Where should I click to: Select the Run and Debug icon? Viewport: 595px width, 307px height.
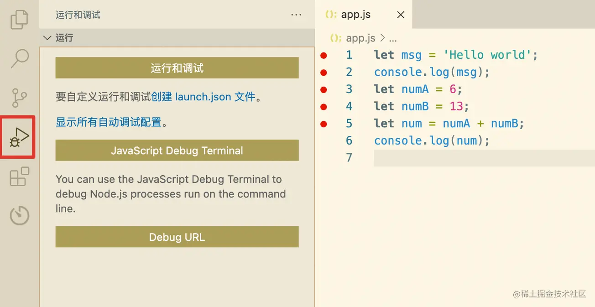click(x=19, y=137)
